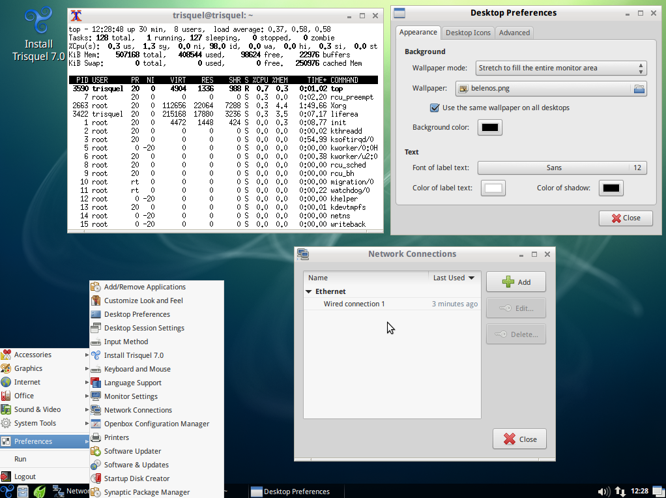Click the show desktop icon at bottom-right
The width and height of the screenshot is (666, 498).
point(658,491)
